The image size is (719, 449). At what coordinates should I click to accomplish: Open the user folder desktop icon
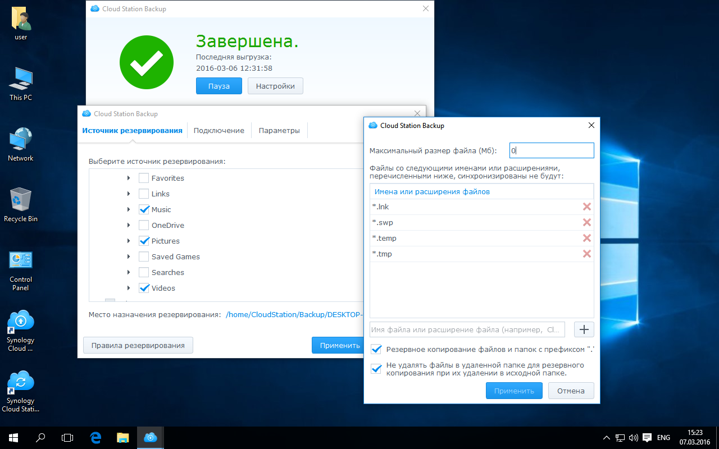pyautogui.click(x=21, y=24)
